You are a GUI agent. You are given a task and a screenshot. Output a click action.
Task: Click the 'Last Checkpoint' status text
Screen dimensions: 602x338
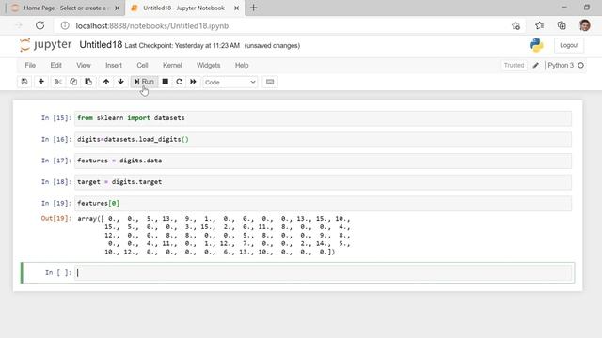coord(182,46)
